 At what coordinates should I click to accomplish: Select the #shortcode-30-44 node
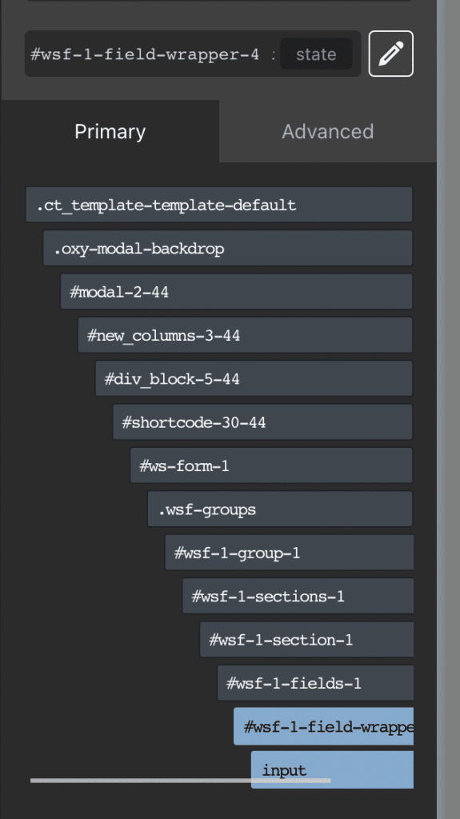click(x=263, y=421)
